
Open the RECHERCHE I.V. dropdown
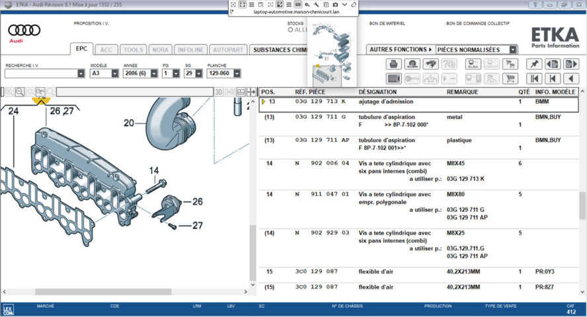coord(81,74)
